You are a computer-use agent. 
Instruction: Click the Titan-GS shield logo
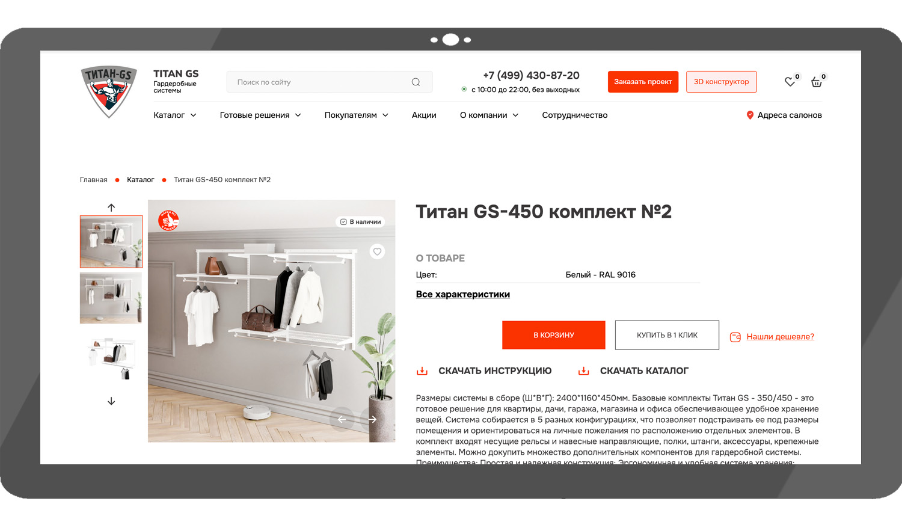[x=109, y=91]
